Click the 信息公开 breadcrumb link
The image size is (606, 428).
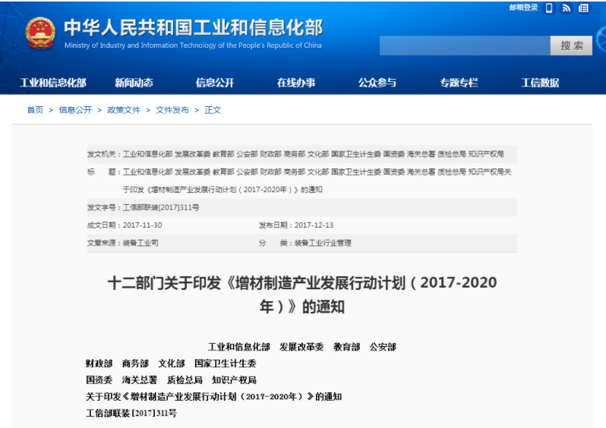75,110
